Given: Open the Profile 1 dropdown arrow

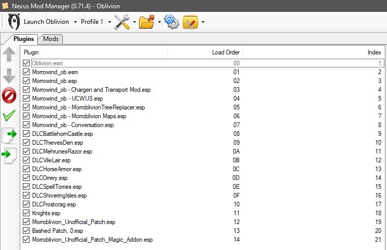Looking at the screenshot, I should (109, 22).
